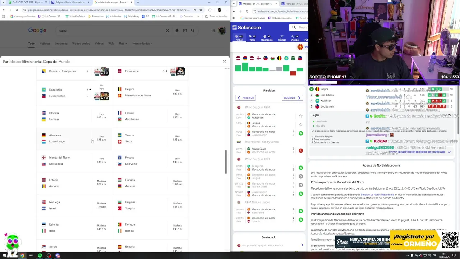Play Dinamarca match highlights thumbnail

coord(178,71)
